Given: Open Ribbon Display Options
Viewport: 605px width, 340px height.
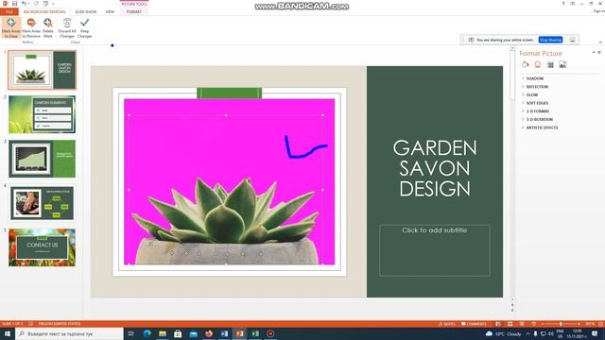Looking at the screenshot, I should (573, 4).
